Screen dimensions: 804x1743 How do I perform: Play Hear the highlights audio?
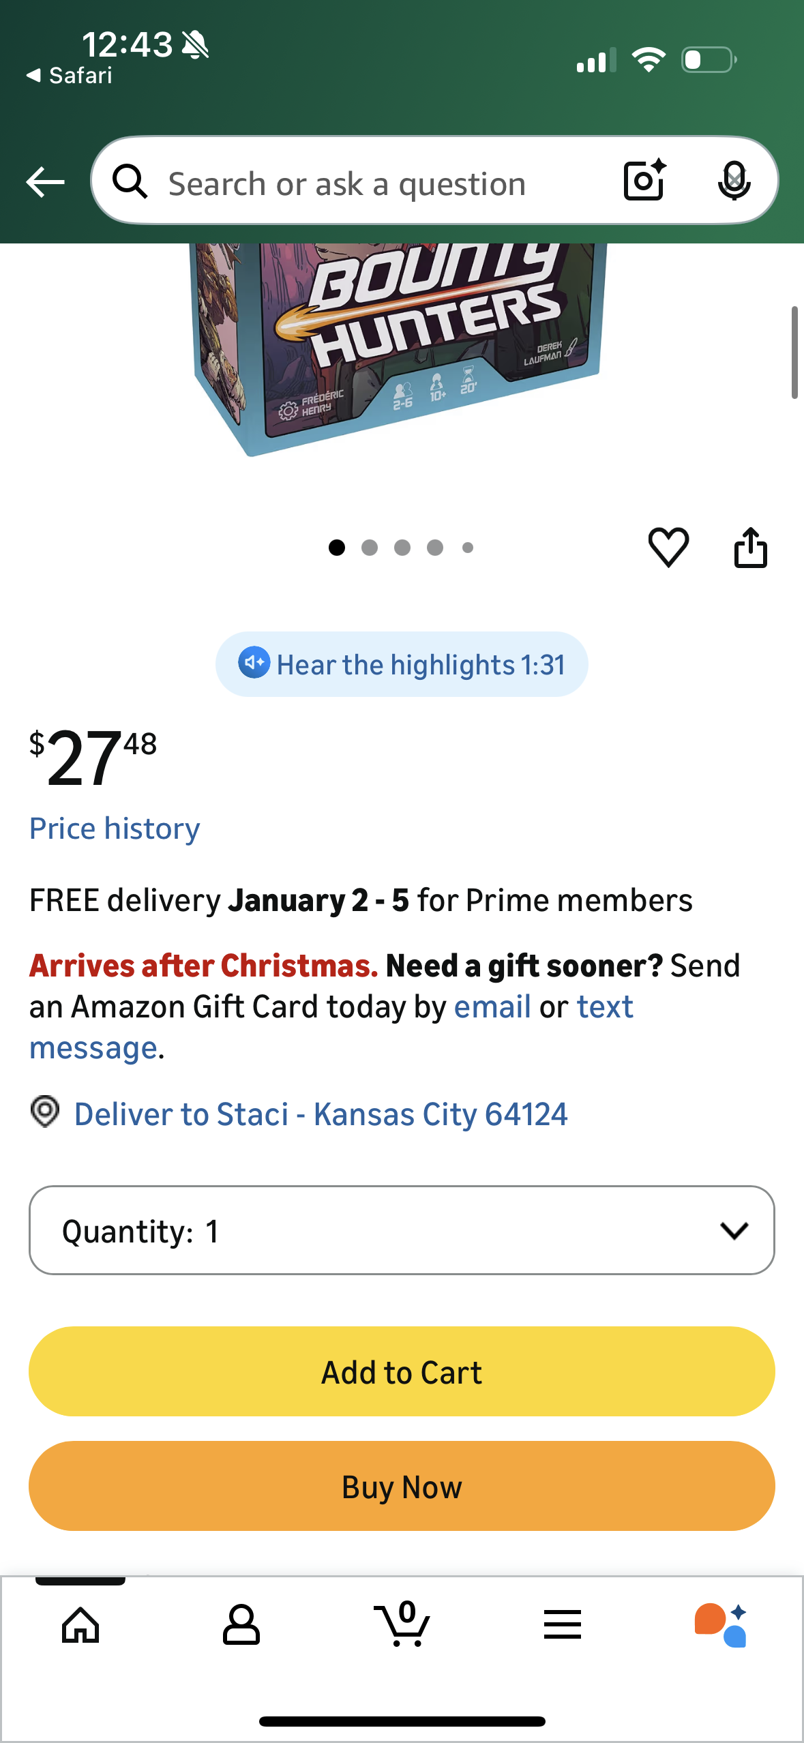coord(402,664)
